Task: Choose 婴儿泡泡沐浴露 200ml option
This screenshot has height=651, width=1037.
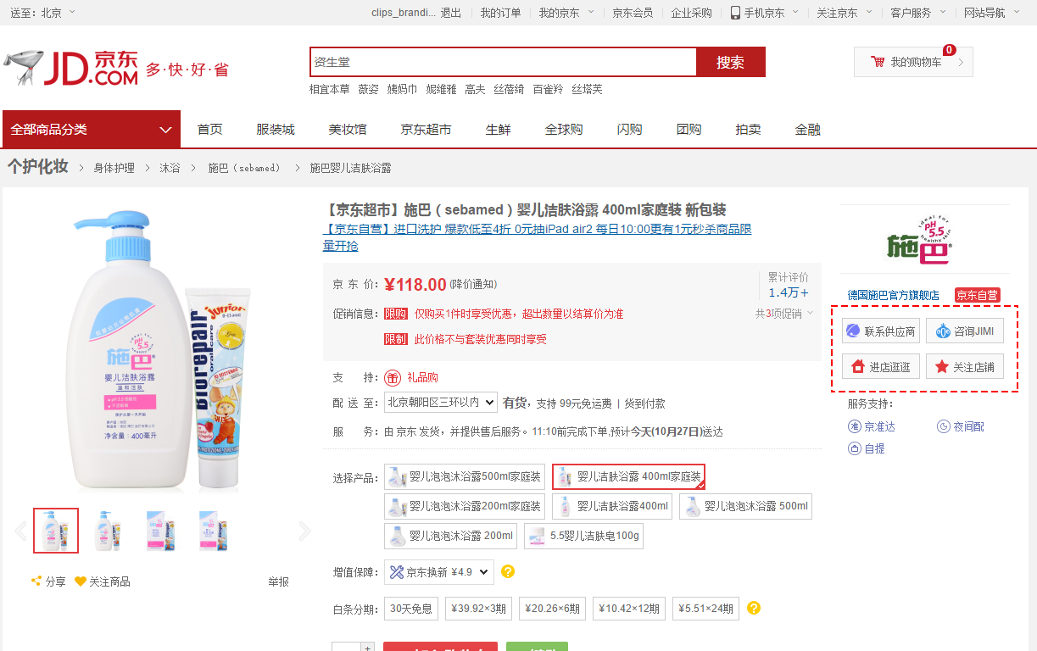Action: point(450,536)
